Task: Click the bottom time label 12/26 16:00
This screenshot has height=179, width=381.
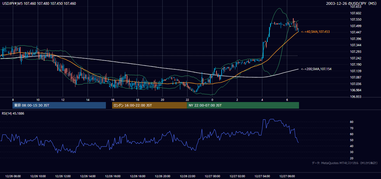Action: [x=112, y=176]
